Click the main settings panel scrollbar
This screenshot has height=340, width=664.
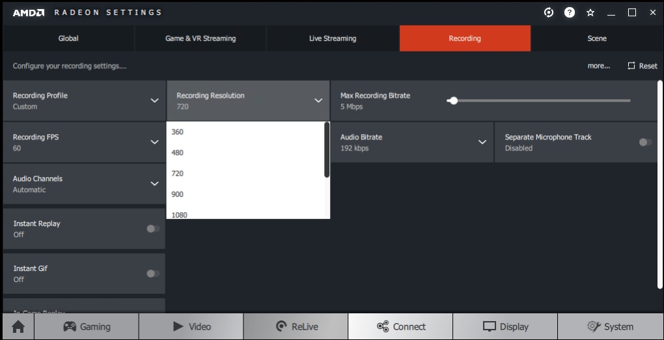pyautogui.click(x=659, y=184)
